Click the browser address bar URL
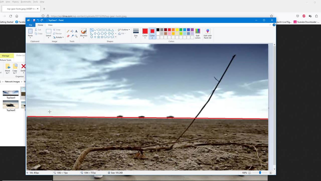Viewport: 321px width, 181px height. point(89,16)
